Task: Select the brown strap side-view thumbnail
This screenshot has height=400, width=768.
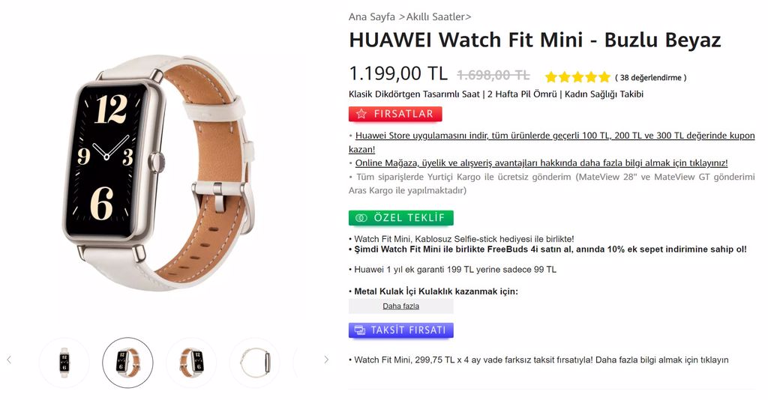Action: pos(191,363)
